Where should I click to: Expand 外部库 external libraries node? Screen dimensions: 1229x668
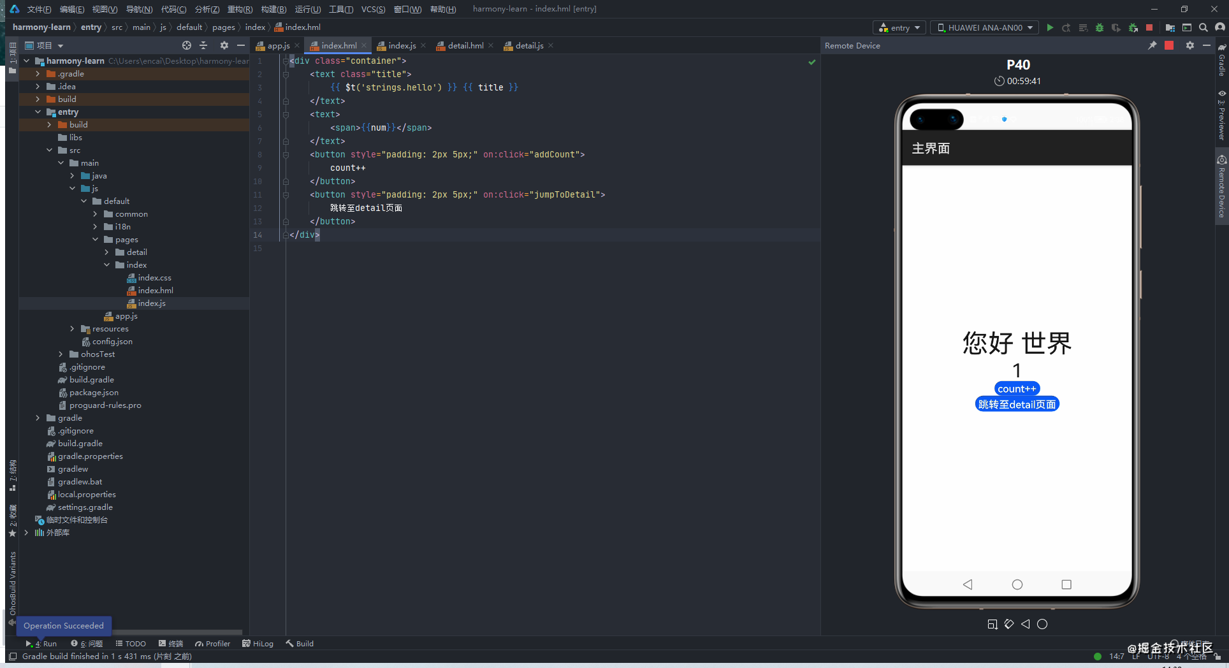coord(26,533)
